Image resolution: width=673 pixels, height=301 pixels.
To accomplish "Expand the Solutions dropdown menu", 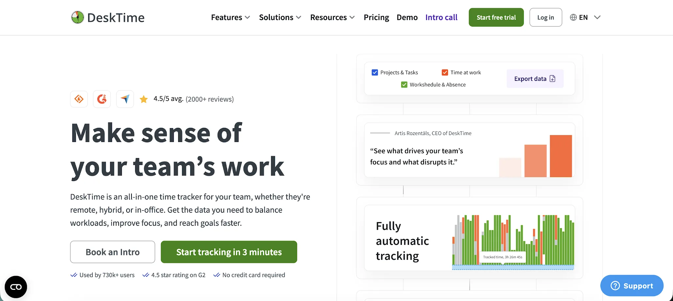I will tap(280, 17).
